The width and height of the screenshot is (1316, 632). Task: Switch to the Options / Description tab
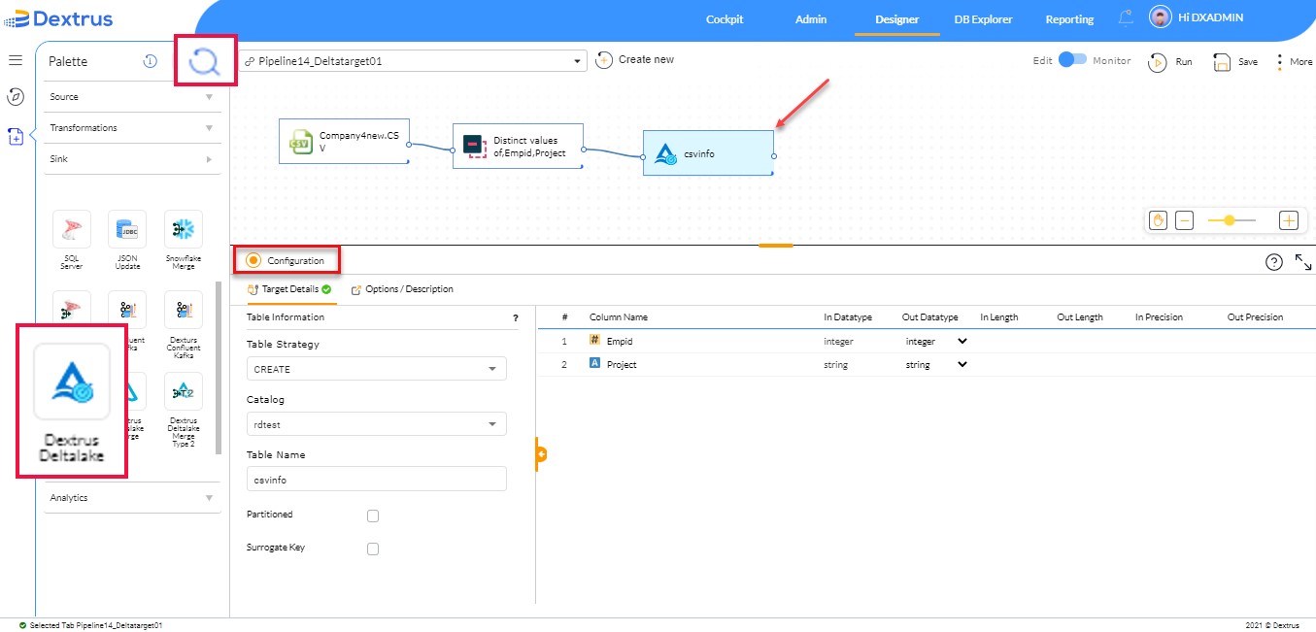402,289
